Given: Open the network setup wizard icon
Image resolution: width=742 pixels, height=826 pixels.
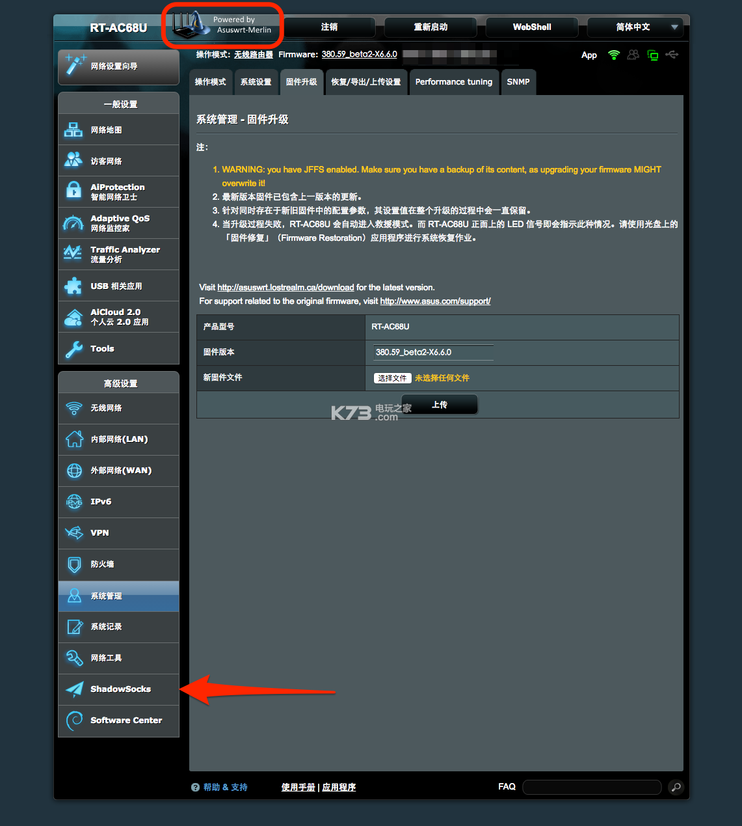Looking at the screenshot, I should pyautogui.click(x=75, y=65).
